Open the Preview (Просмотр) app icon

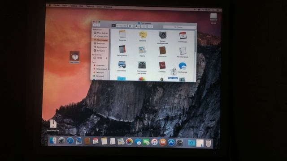(x=122, y=65)
